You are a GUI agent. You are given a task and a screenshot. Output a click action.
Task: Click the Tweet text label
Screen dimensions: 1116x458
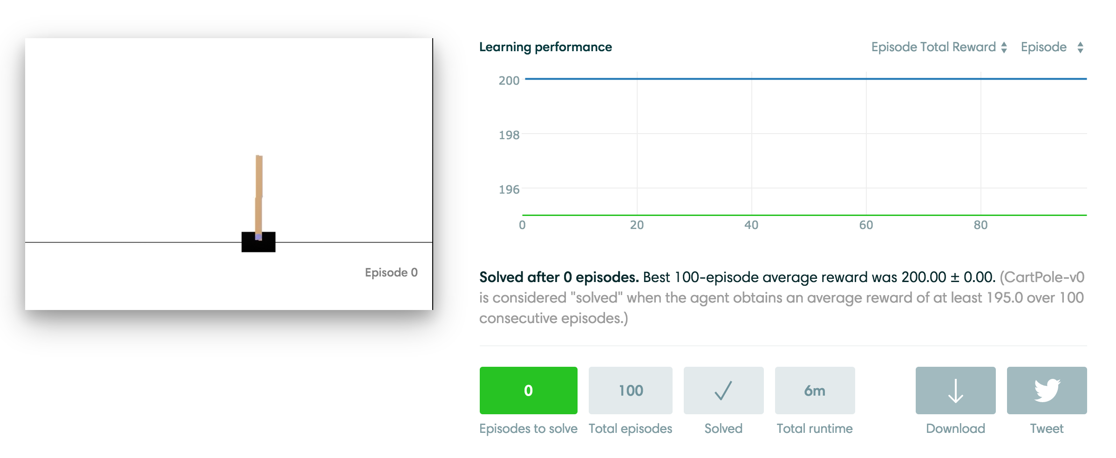tap(1047, 428)
